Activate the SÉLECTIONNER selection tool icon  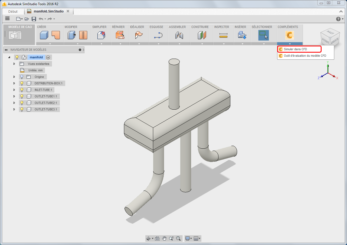click(264, 35)
